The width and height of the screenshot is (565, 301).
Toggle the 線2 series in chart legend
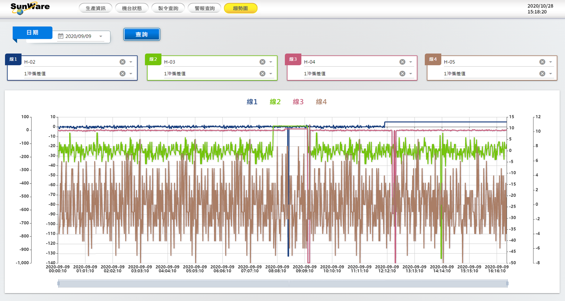[275, 102]
